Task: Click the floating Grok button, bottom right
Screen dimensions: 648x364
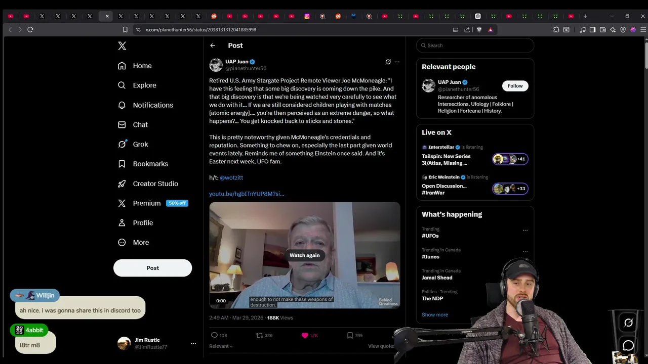Action: point(628,323)
